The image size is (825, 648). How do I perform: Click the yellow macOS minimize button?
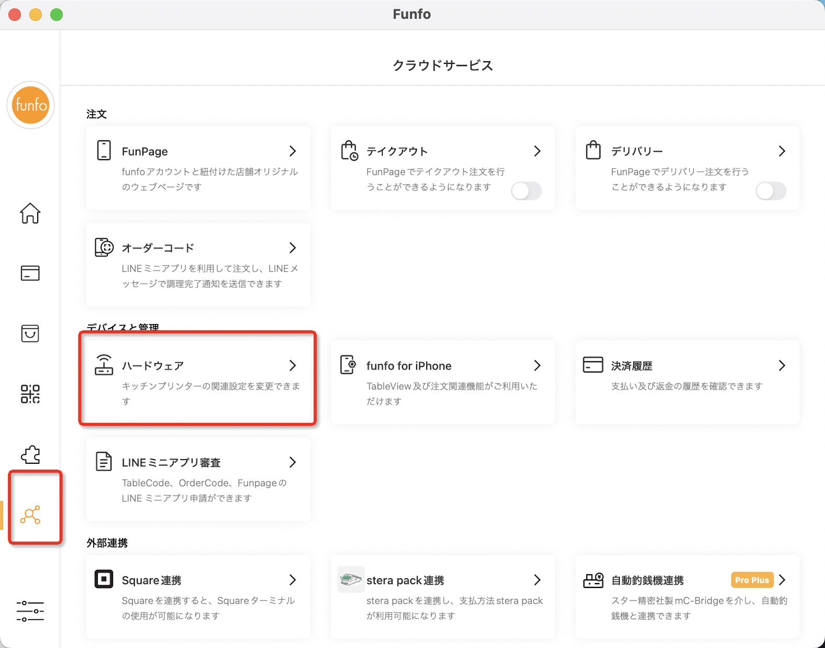pos(36,15)
